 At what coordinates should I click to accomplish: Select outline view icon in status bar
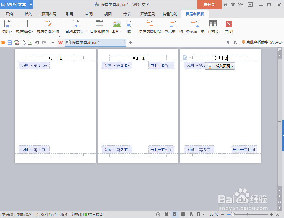click(x=183, y=214)
